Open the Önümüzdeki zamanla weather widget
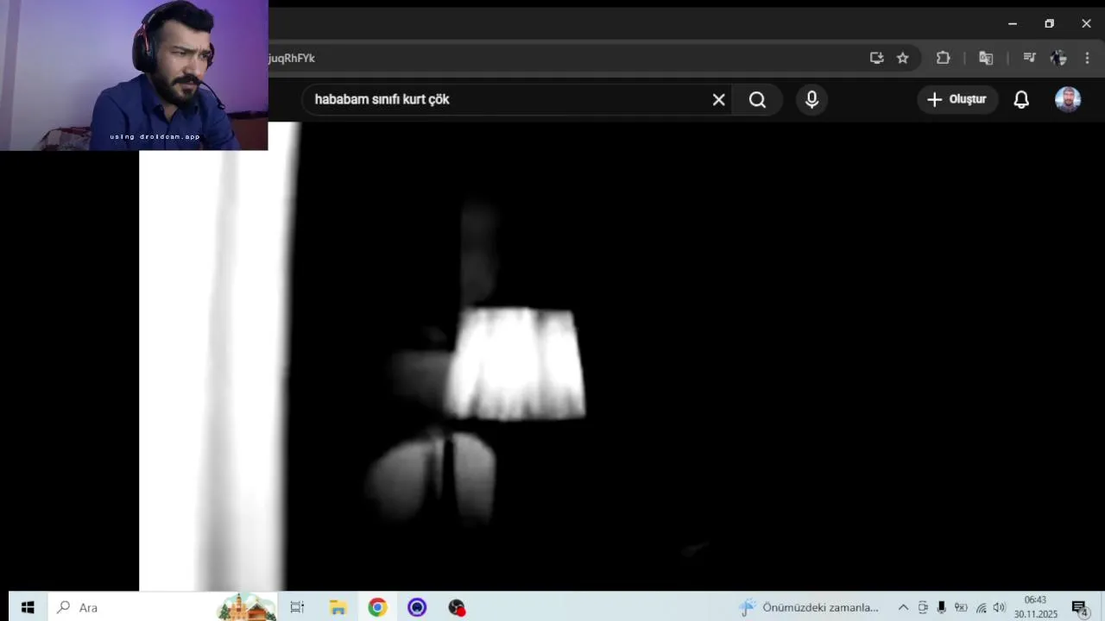This screenshot has width=1105, height=621. pyautogui.click(x=809, y=607)
